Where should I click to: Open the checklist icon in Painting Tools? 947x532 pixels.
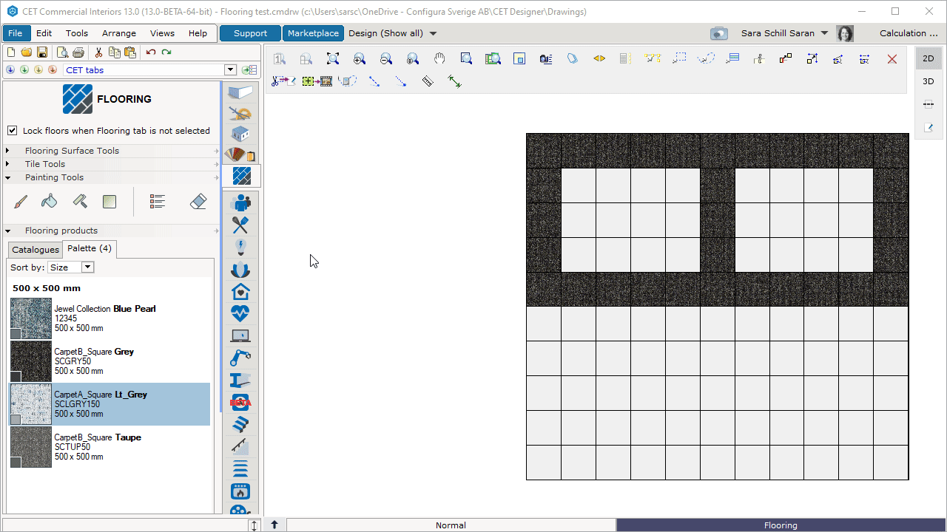click(x=157, y=201)
